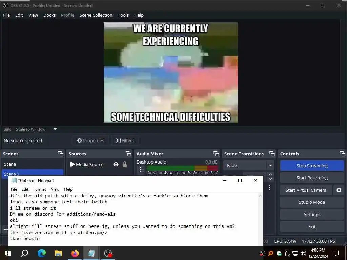
Task: Open Virtual Camera settings gear
Action: [339, 190]
